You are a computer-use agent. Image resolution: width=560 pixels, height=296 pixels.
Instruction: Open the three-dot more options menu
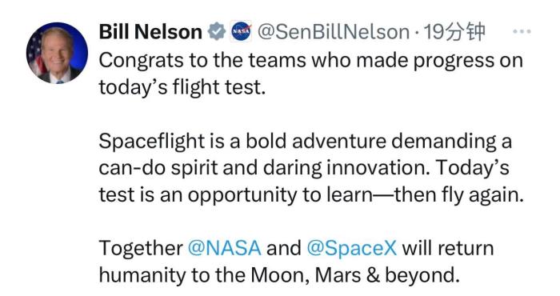pyautogui.click(x=522, y=31)
